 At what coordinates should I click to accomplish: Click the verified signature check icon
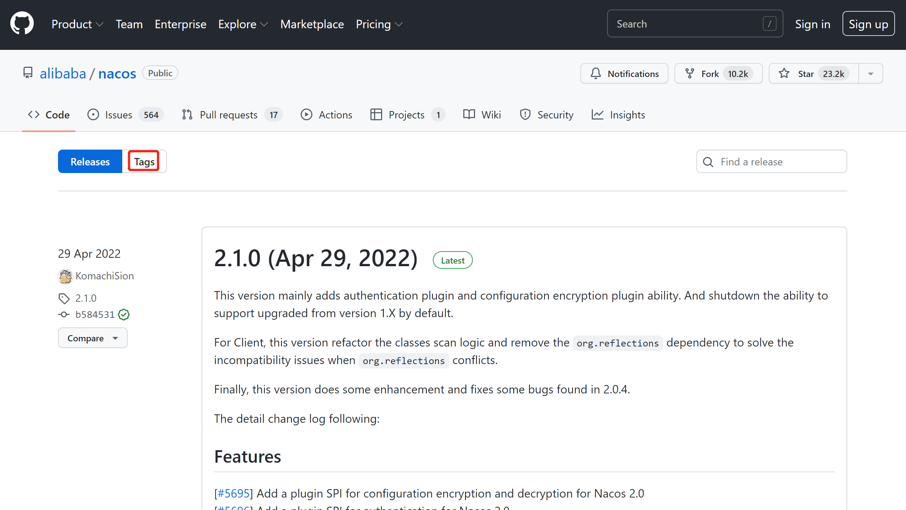(124, 314)
